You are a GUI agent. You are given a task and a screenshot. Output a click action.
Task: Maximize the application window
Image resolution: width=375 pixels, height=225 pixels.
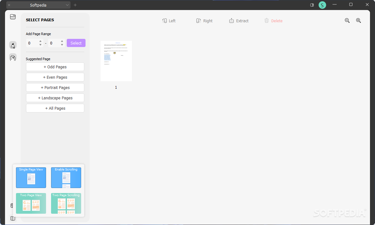click(x=351, y=4)
